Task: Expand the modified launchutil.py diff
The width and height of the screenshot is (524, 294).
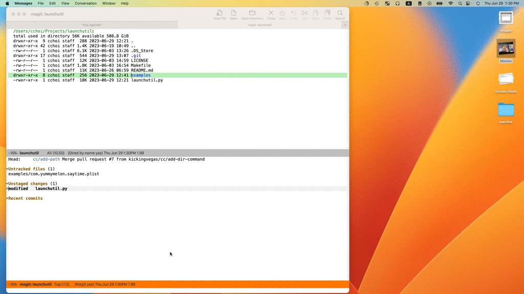Action: [7, 189]
